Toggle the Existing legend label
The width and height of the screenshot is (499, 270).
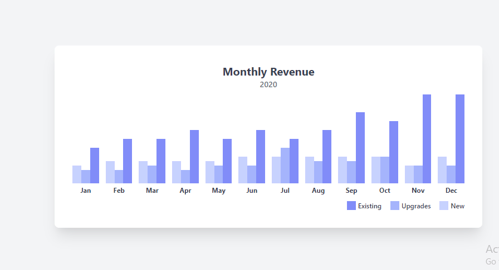(x=369, y=206)
